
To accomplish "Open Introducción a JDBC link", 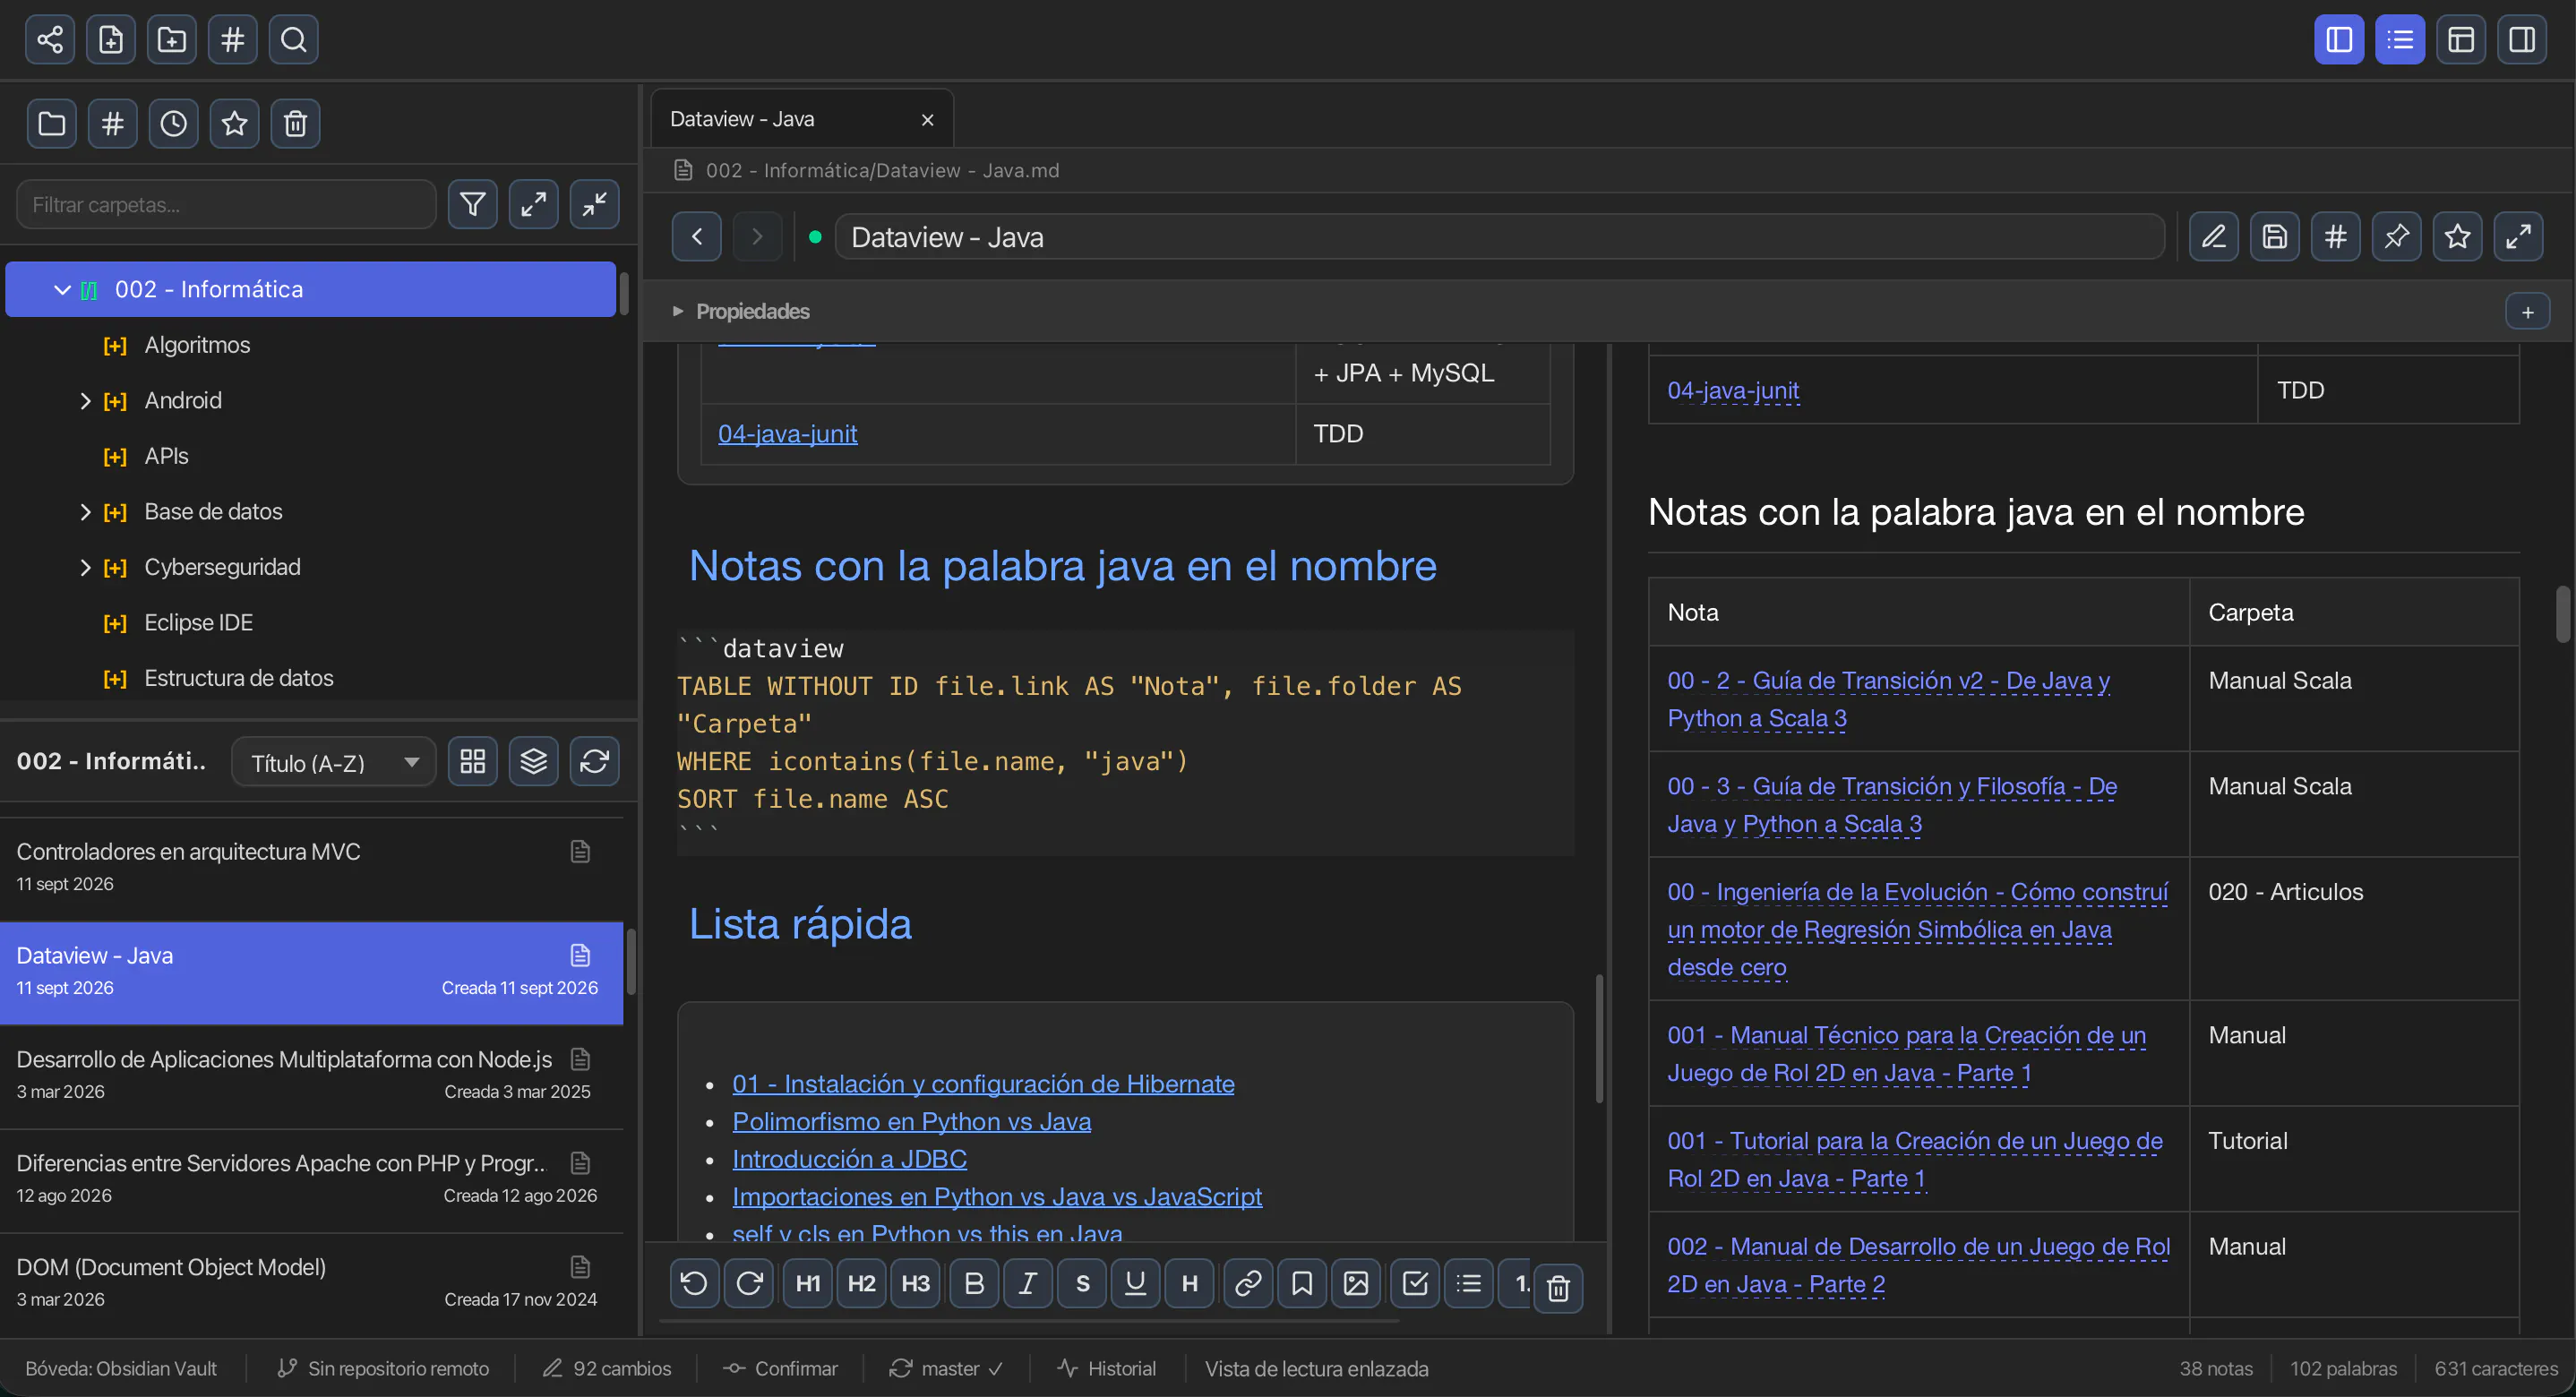I will click(x=849, y=1158).
